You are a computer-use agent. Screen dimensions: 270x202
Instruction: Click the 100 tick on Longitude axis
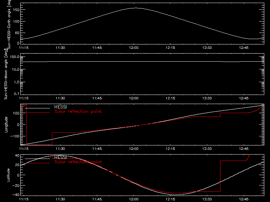click(17, 113)
